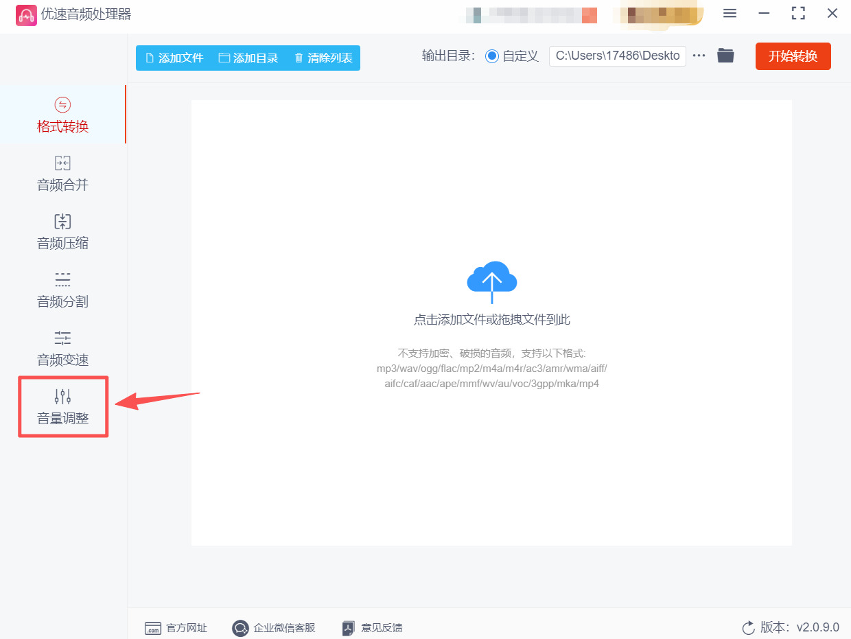
Task: Open the 官方网址 official website link
Action: (176, 628)
